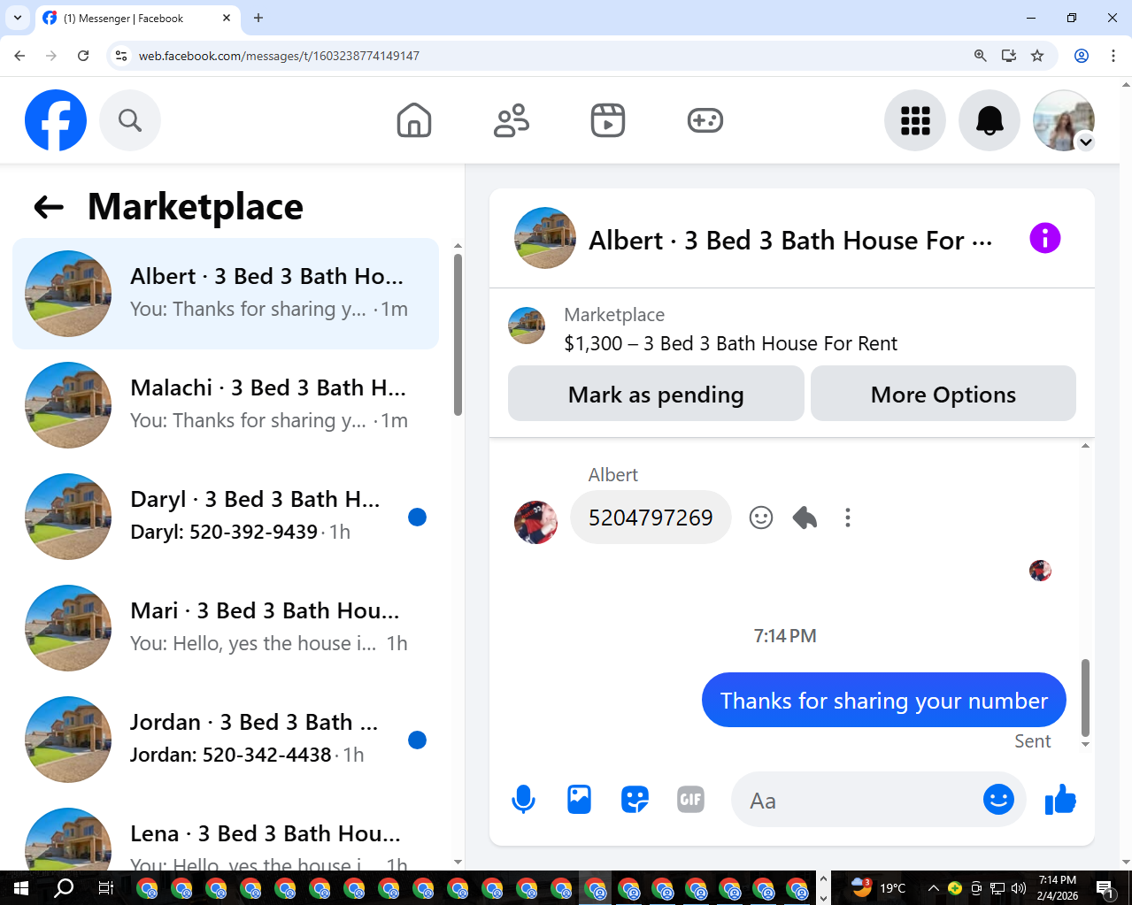The width and height of the screenshot is (1132, 905).
Task: Open a new browser tab
Action: click(x=258, y=18)
